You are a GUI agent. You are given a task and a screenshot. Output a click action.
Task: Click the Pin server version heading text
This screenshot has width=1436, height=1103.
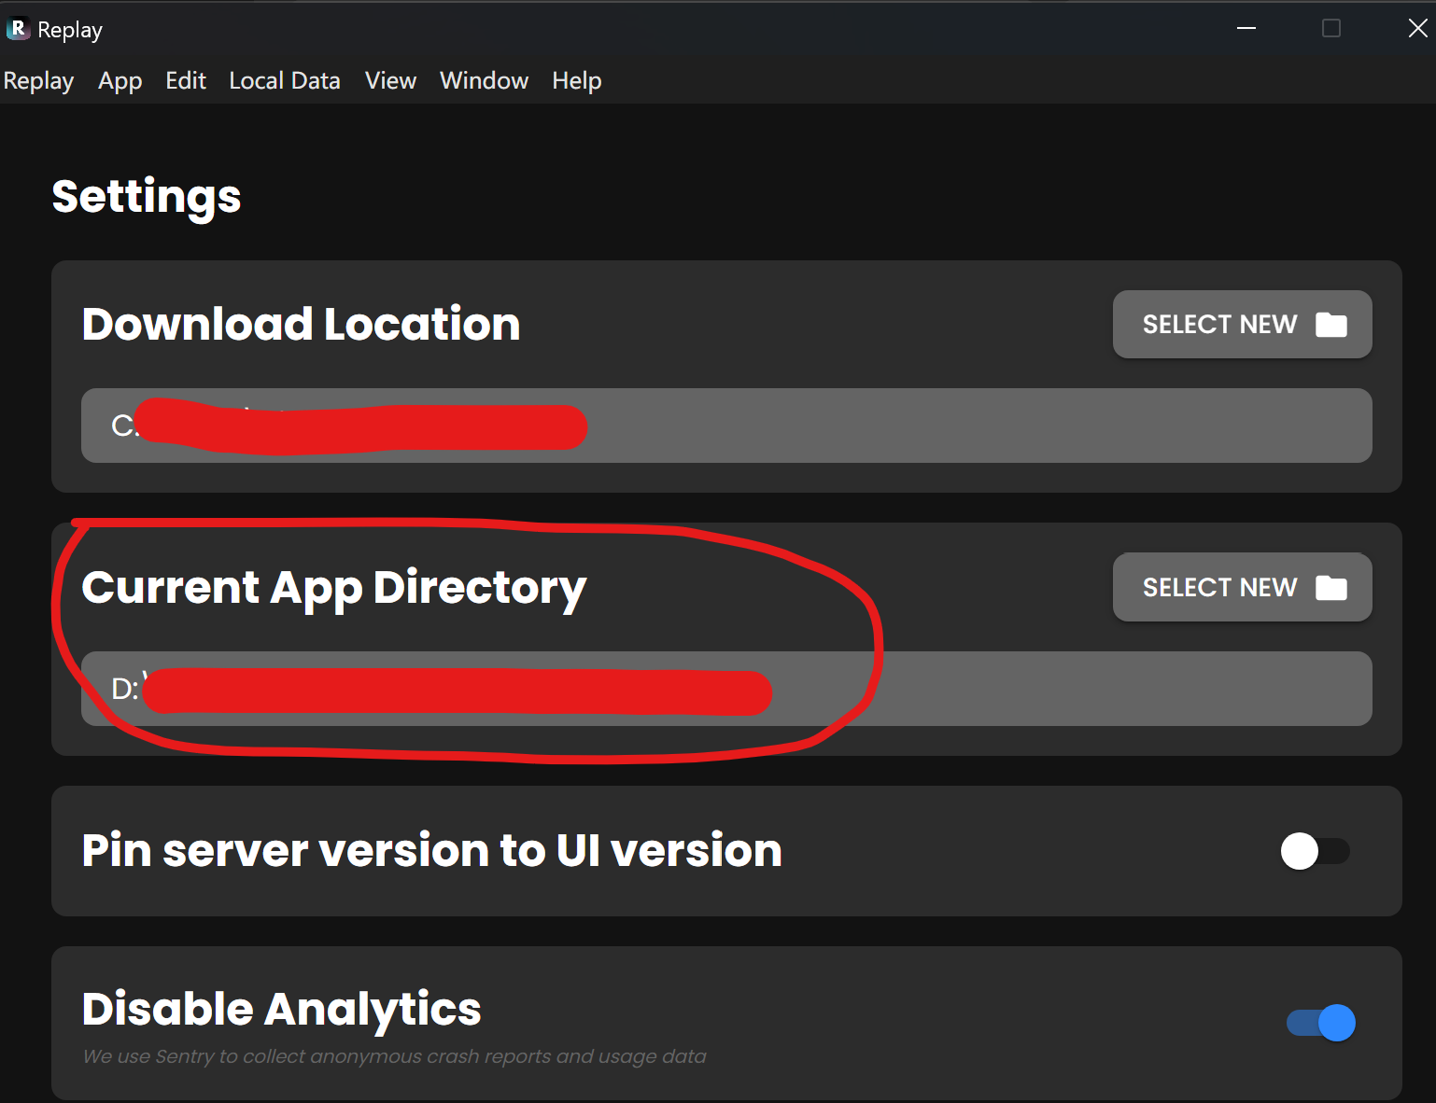[431, 851]
